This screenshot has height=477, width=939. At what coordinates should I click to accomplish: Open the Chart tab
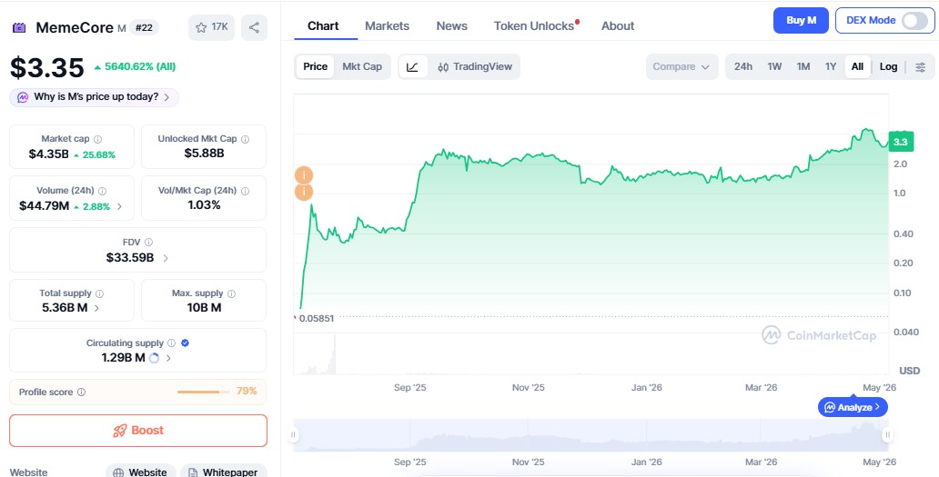click(x=323, y=25)
